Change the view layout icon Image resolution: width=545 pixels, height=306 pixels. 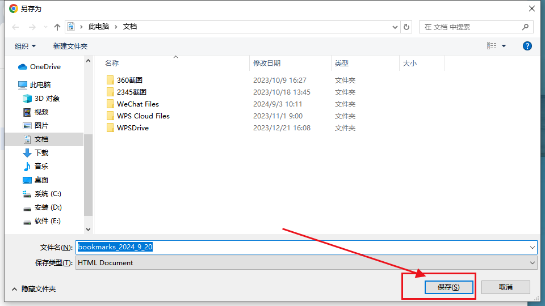coord(492,46)
